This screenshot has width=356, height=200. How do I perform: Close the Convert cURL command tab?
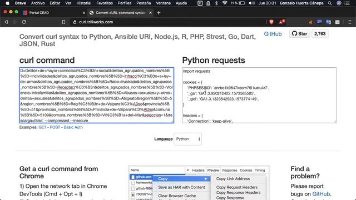point(150,13)
